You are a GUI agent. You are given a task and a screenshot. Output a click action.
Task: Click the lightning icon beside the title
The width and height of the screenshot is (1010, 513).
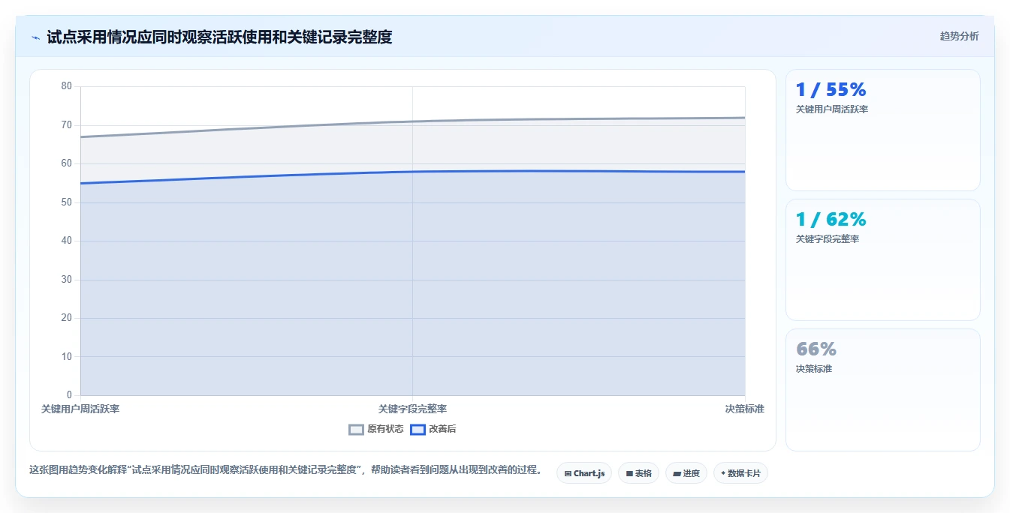35,37
